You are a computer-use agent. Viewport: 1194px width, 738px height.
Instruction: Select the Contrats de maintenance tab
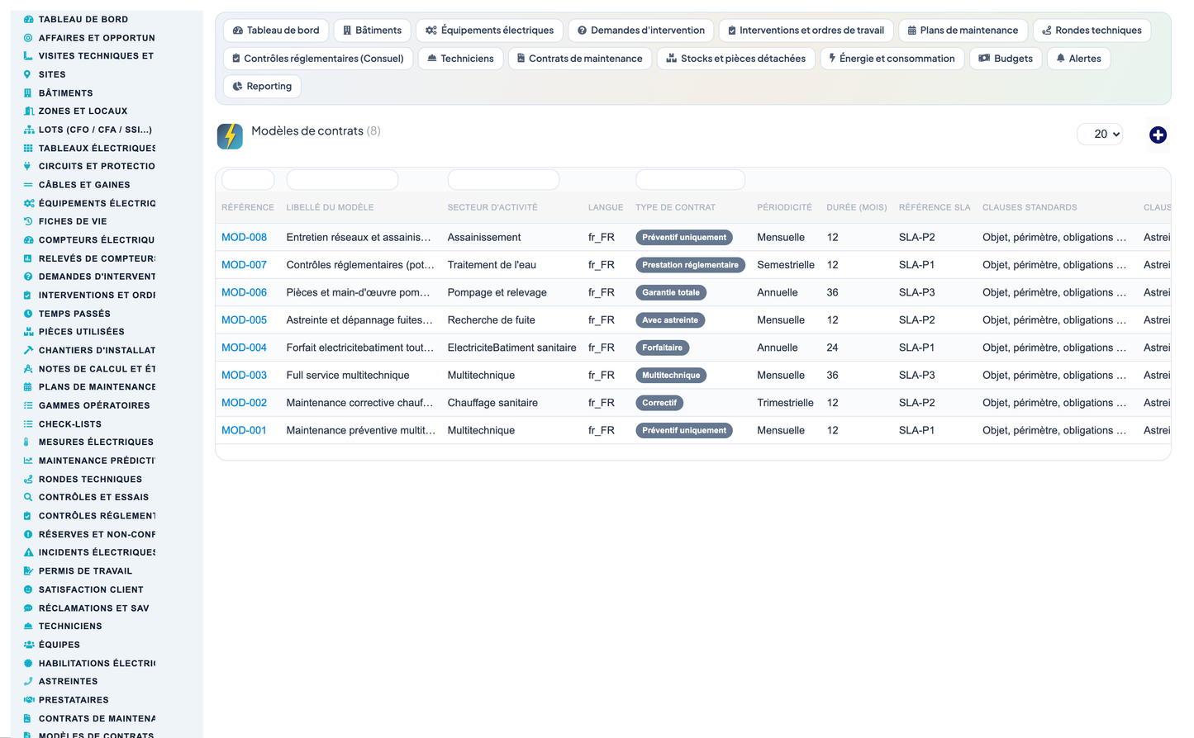point(579,59)
